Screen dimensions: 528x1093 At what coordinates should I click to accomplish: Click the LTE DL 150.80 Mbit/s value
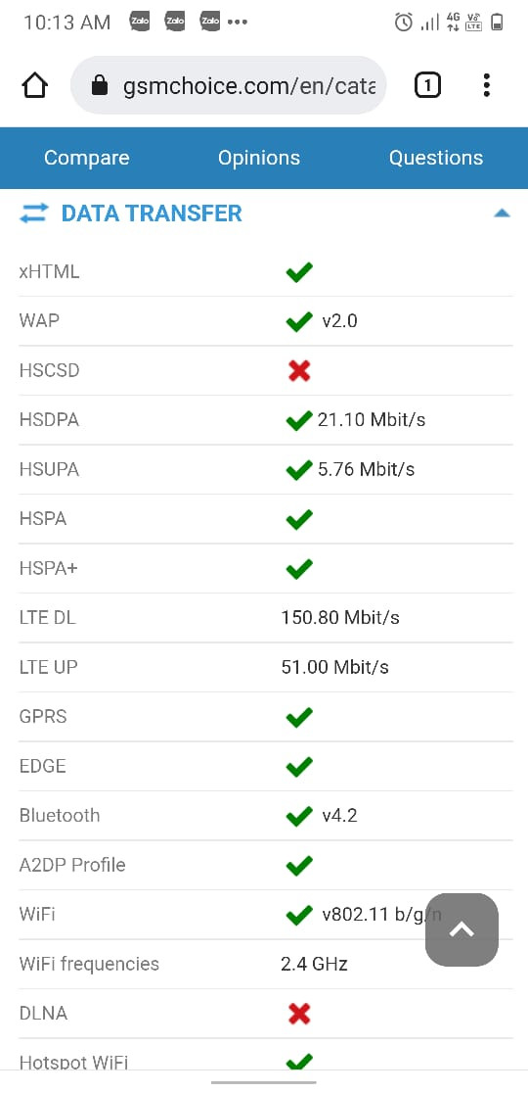point(340,618)
